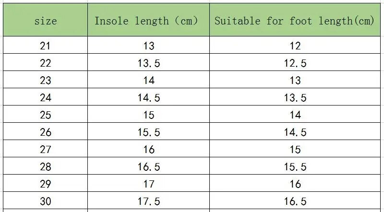Click the insole length 17 cell
This screenshot has height=212, width=384.
[x=149, y=184]
